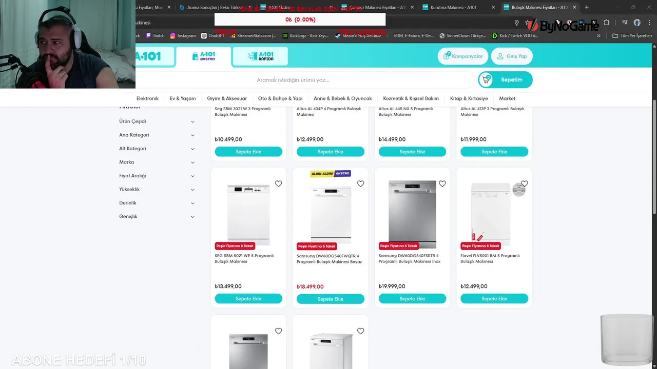Open Flavel FLV5001 BM product image

(x=490, y=214)
